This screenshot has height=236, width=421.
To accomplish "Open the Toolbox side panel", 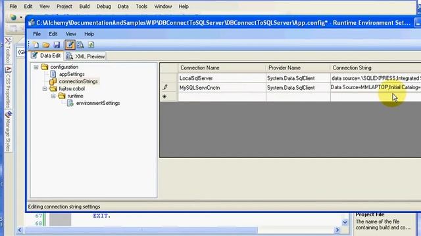I will [x=8, y=50].
